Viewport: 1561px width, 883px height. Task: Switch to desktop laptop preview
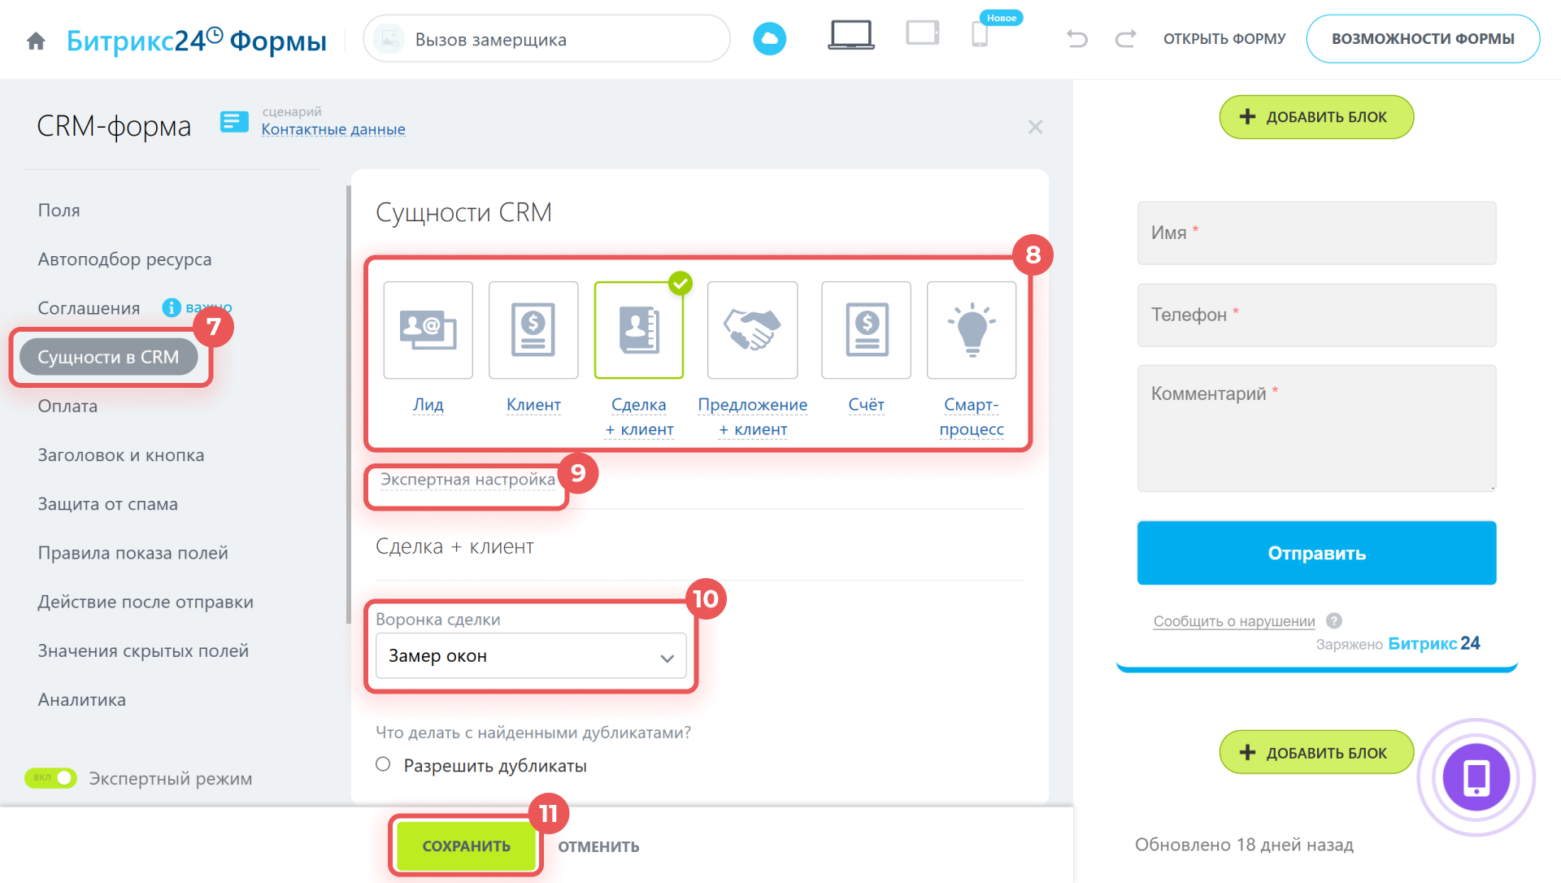[850, 36]
